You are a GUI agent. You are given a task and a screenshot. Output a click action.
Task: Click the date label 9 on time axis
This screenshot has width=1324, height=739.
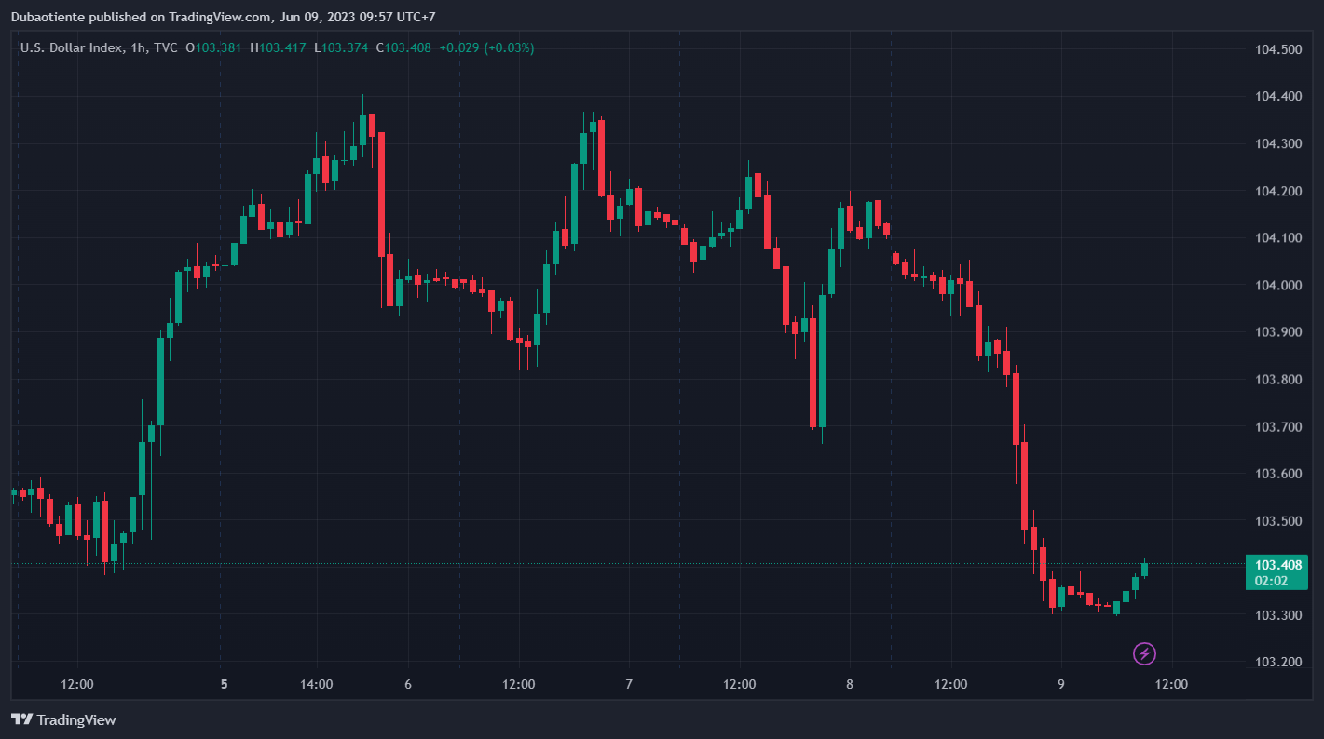click(1061, 685)
